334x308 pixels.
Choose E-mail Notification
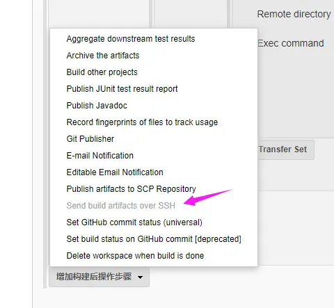pyautogui.click(x=100, y=156)
